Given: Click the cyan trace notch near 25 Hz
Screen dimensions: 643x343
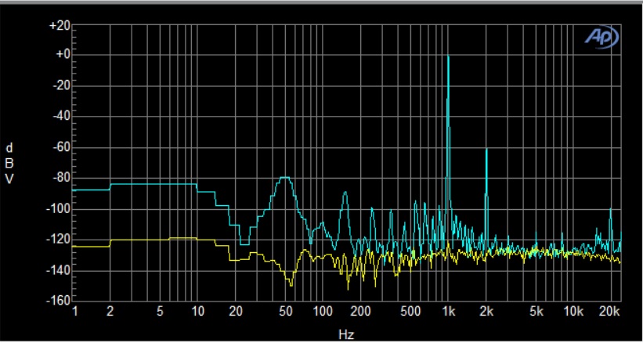Looking at the screenshot, I should (x=244, y=244).
